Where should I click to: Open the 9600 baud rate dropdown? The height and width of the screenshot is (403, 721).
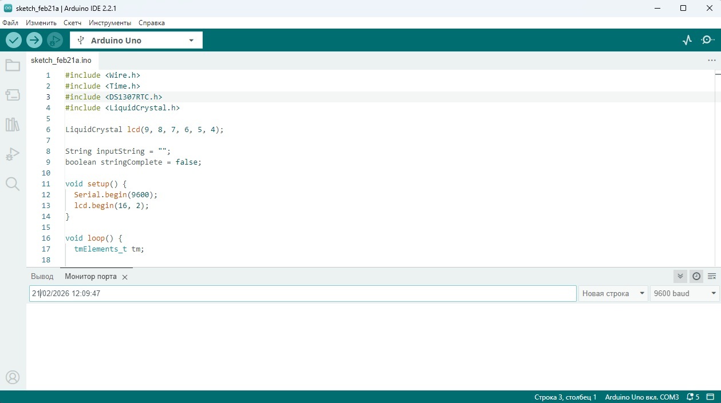click(x=684, y=293)
